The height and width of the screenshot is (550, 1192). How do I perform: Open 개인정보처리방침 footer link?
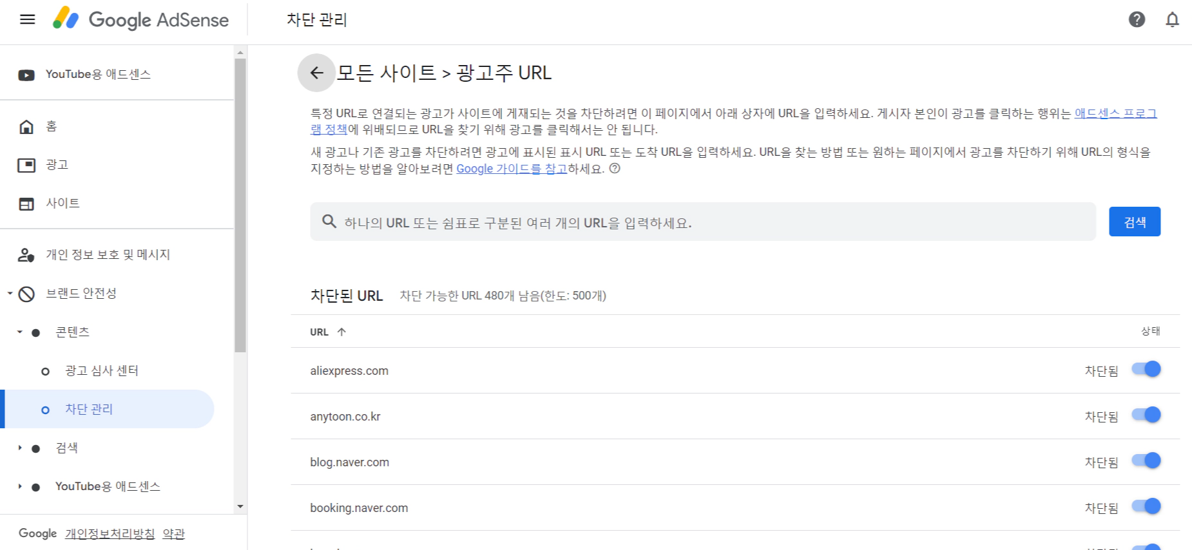[x=110, y=533]
